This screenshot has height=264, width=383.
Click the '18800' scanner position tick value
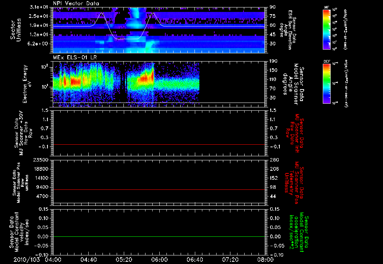40,169
